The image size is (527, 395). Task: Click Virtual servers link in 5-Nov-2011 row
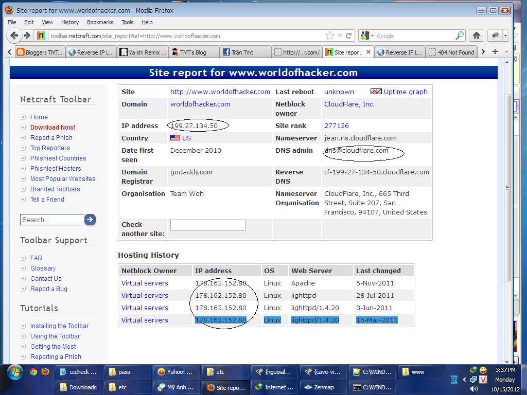[145, 283]
